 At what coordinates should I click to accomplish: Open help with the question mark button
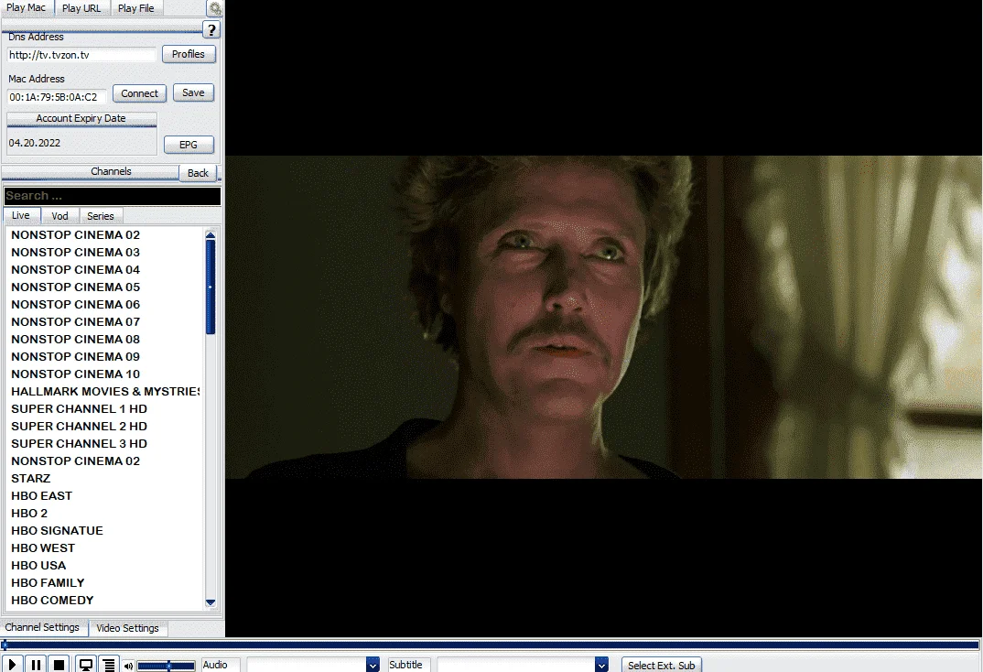212,29
